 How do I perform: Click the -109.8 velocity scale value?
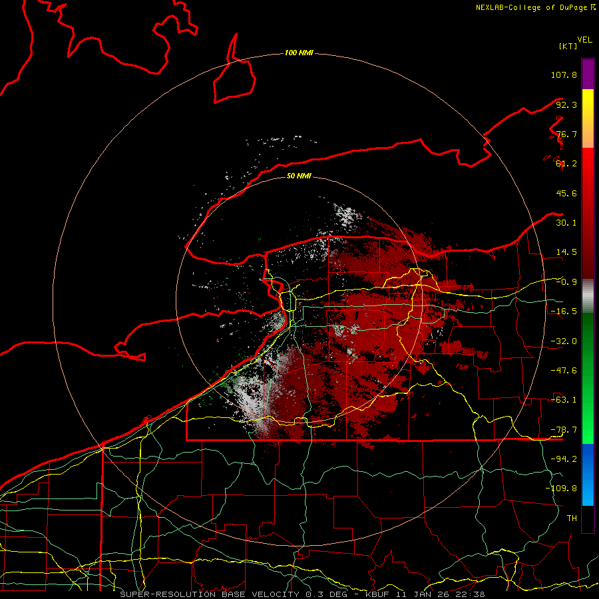click(x=561, y=489)
